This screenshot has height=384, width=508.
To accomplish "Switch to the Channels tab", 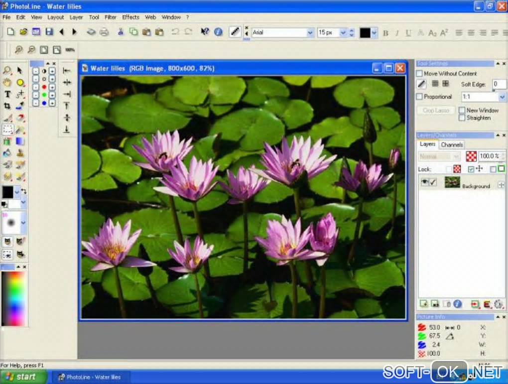I will [x=452, y=144].
